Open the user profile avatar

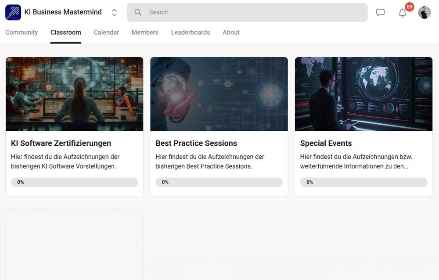tap(425, 12)
